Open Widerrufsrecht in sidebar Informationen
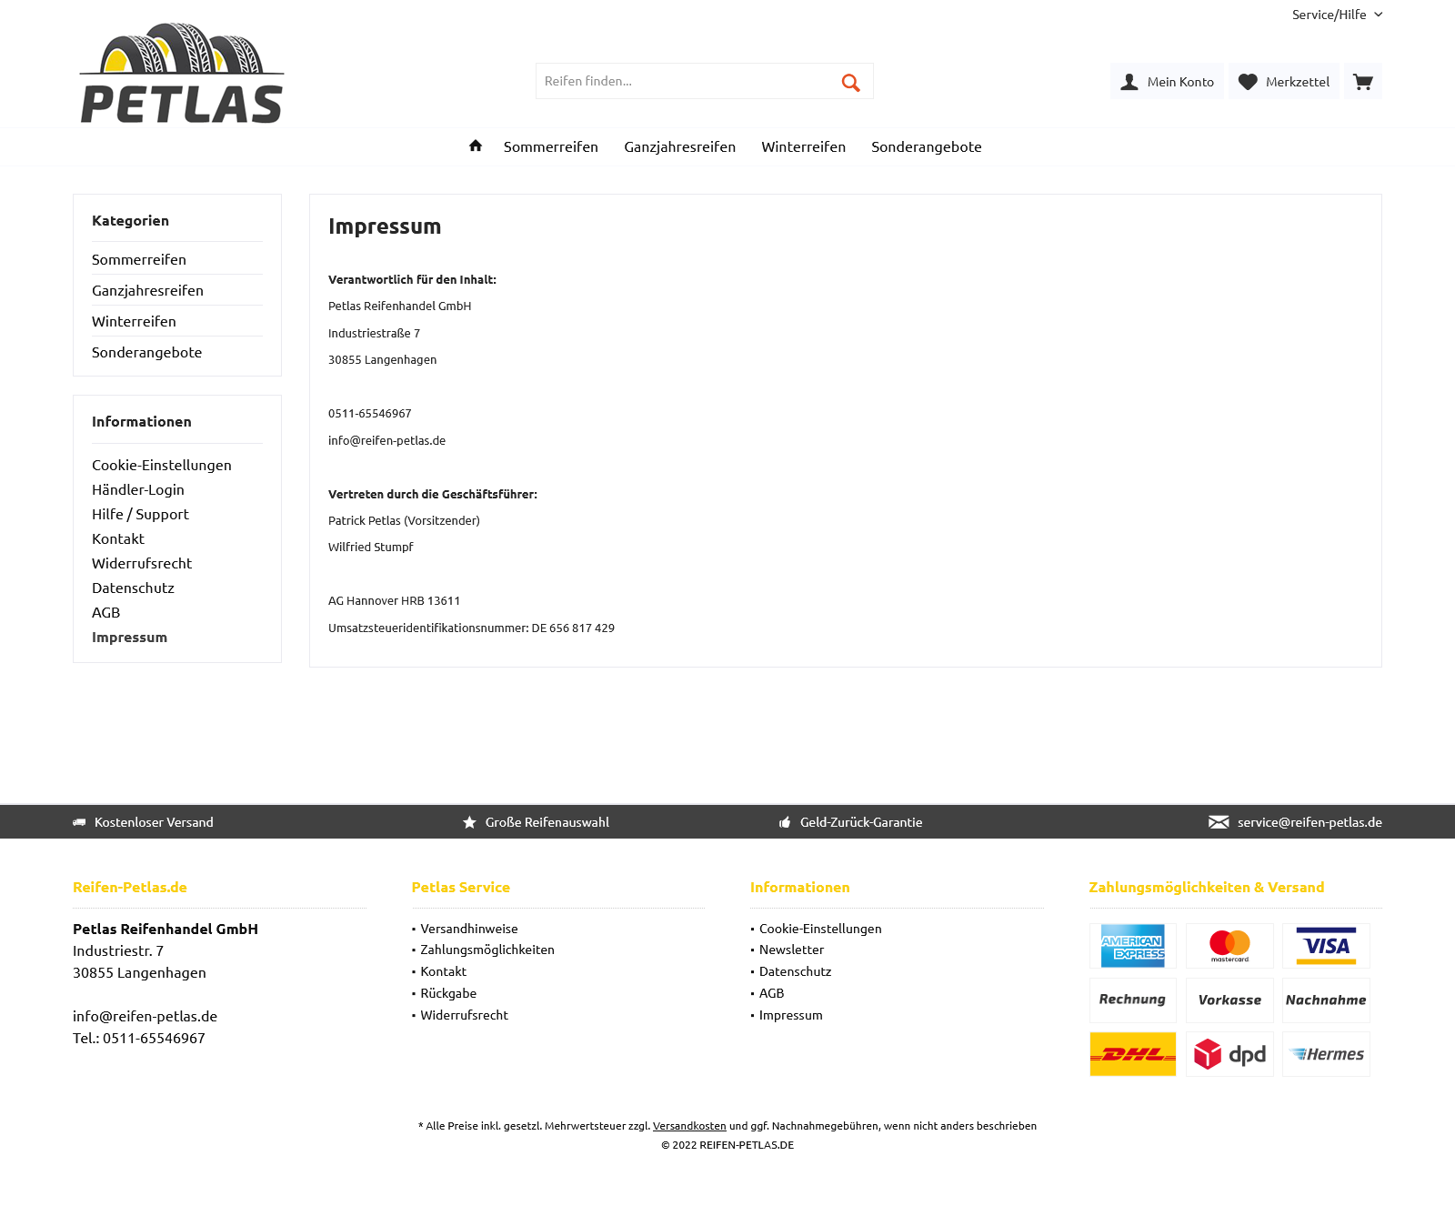 [x=142, y=563]
